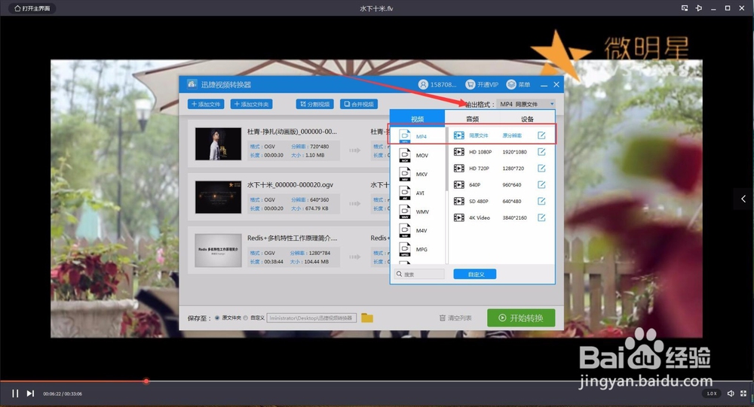Image resolution: width=754 pixels, height=407 pixels.
Task: Select 自定义 save location radio button
Action: pyautogui.click(x=246, y=317)
